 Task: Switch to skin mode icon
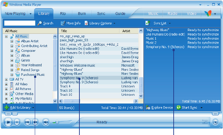click(x=215, y=122)
